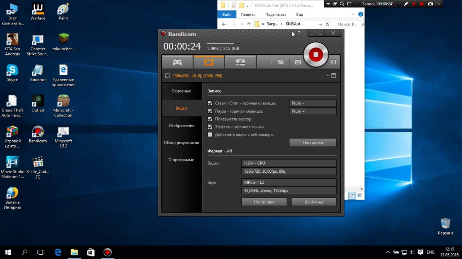This screenshot has width=462, height=259.
Task: Stop recording with the big red button
Action: (x=316, y=55)
